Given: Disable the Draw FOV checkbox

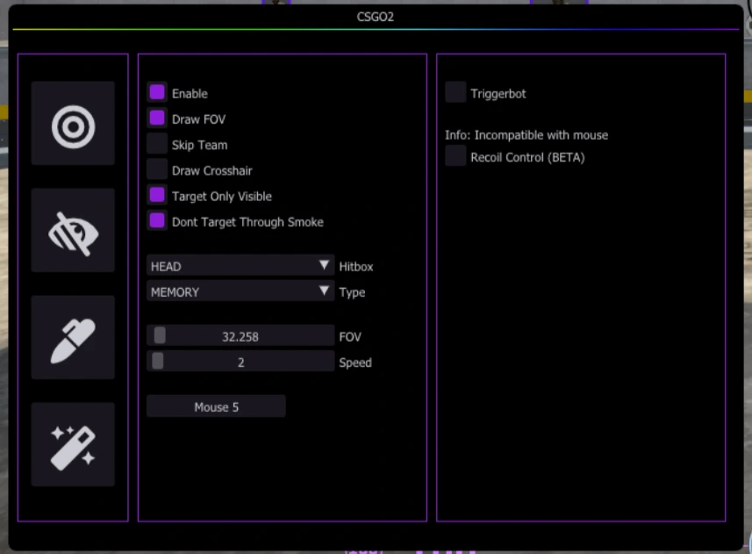Looking at the screenshot, I should tap(157, 119).
